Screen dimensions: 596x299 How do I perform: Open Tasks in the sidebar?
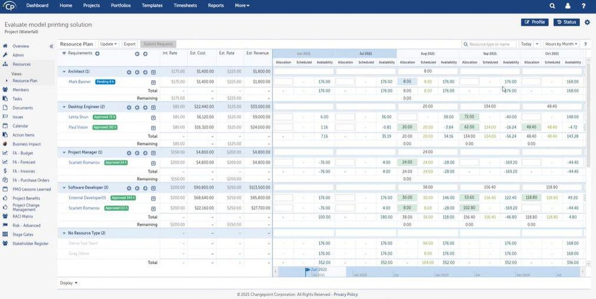[x=17, y=99]
